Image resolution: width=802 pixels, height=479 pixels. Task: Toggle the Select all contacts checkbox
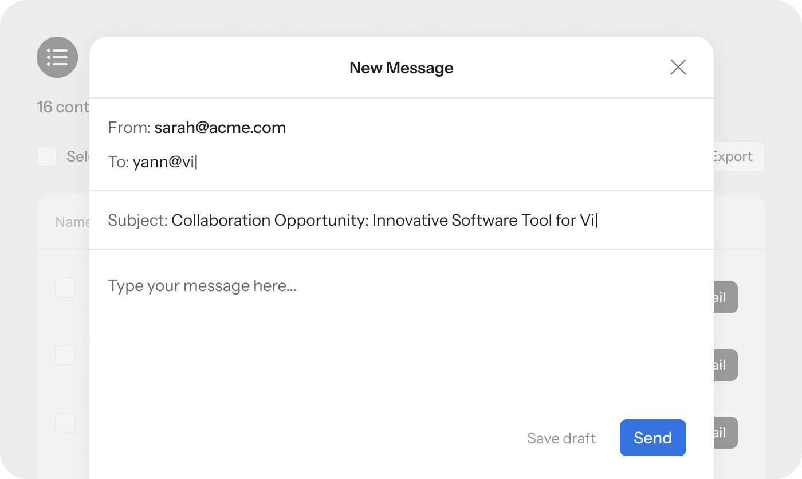47,156
